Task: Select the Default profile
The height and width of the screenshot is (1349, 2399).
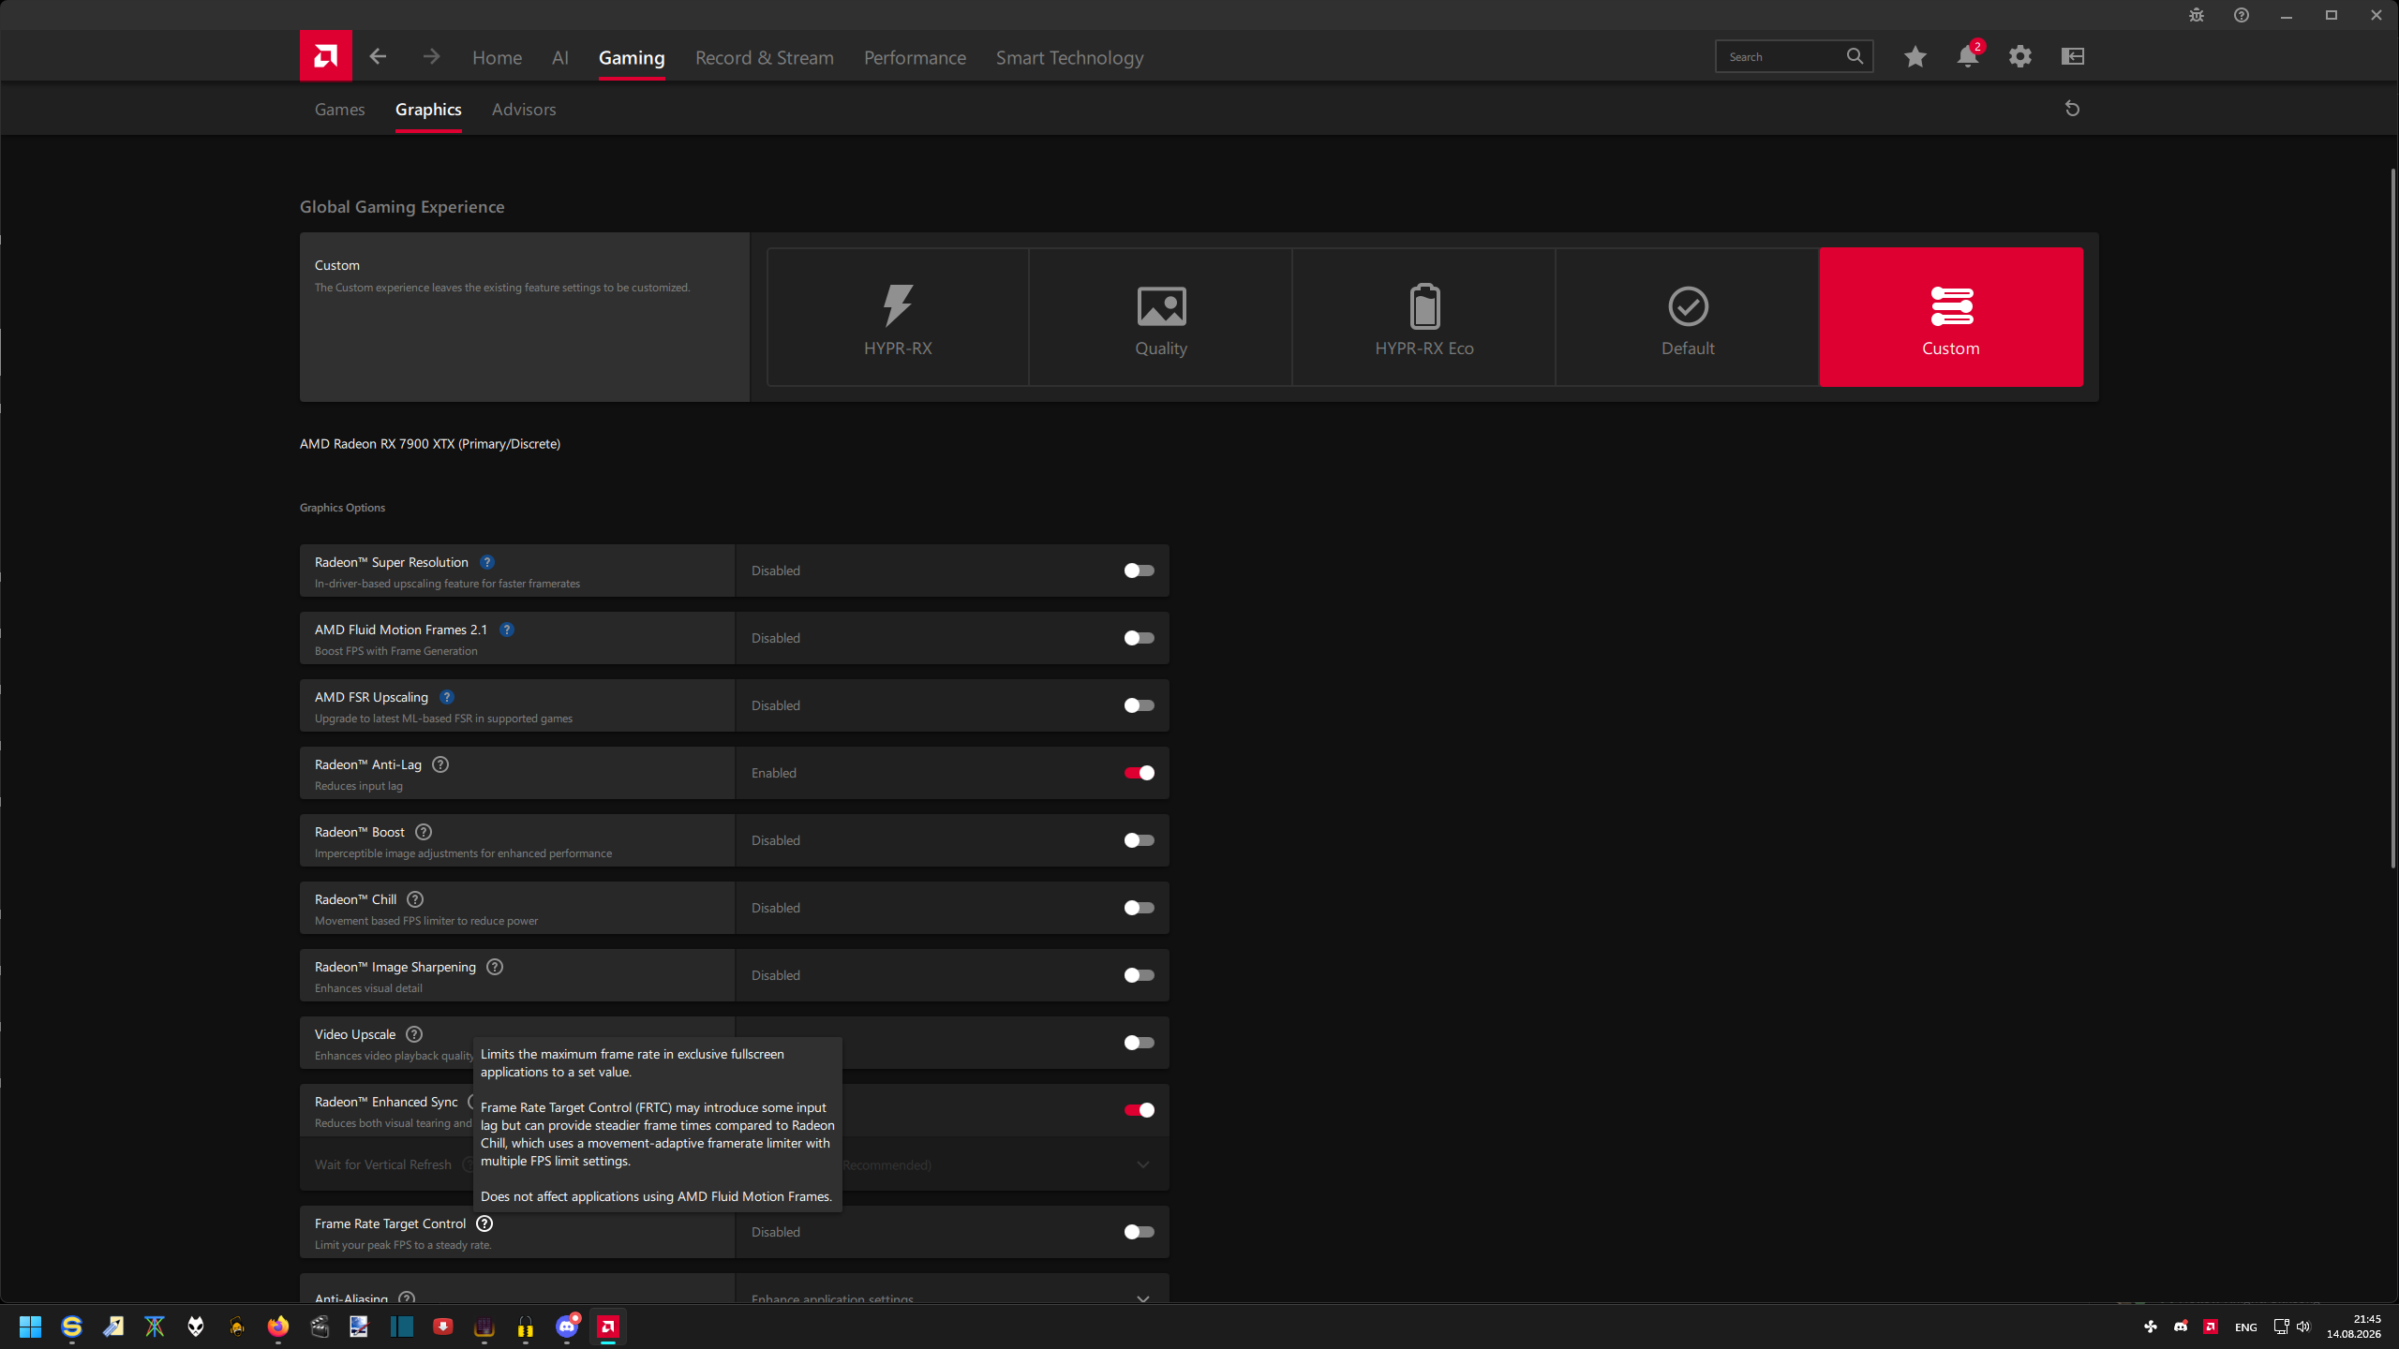Action: 1688,317
